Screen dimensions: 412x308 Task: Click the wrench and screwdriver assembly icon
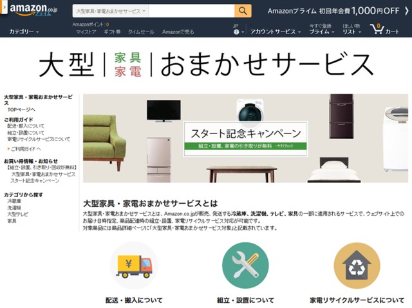[245, 265]
